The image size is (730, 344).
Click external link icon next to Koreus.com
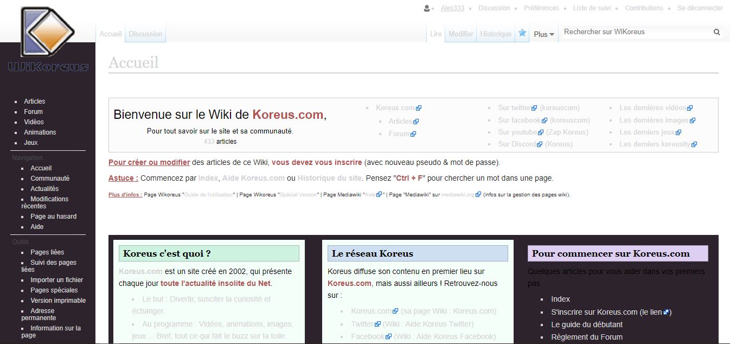(419, 108)
